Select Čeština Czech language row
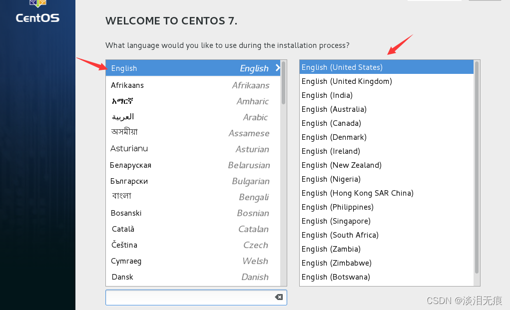 click(193, 245)
